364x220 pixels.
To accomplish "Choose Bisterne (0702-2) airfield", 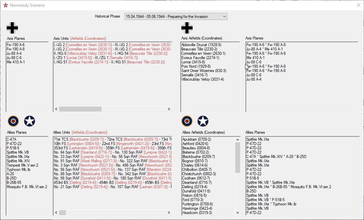I will click(x=209, y=152).
